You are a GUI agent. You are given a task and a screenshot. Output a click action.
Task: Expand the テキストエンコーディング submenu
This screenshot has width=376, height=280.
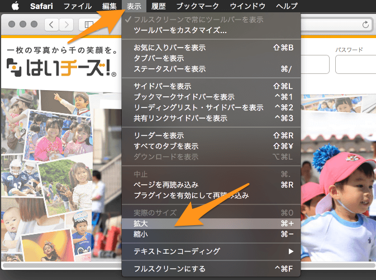coord(211,251)
